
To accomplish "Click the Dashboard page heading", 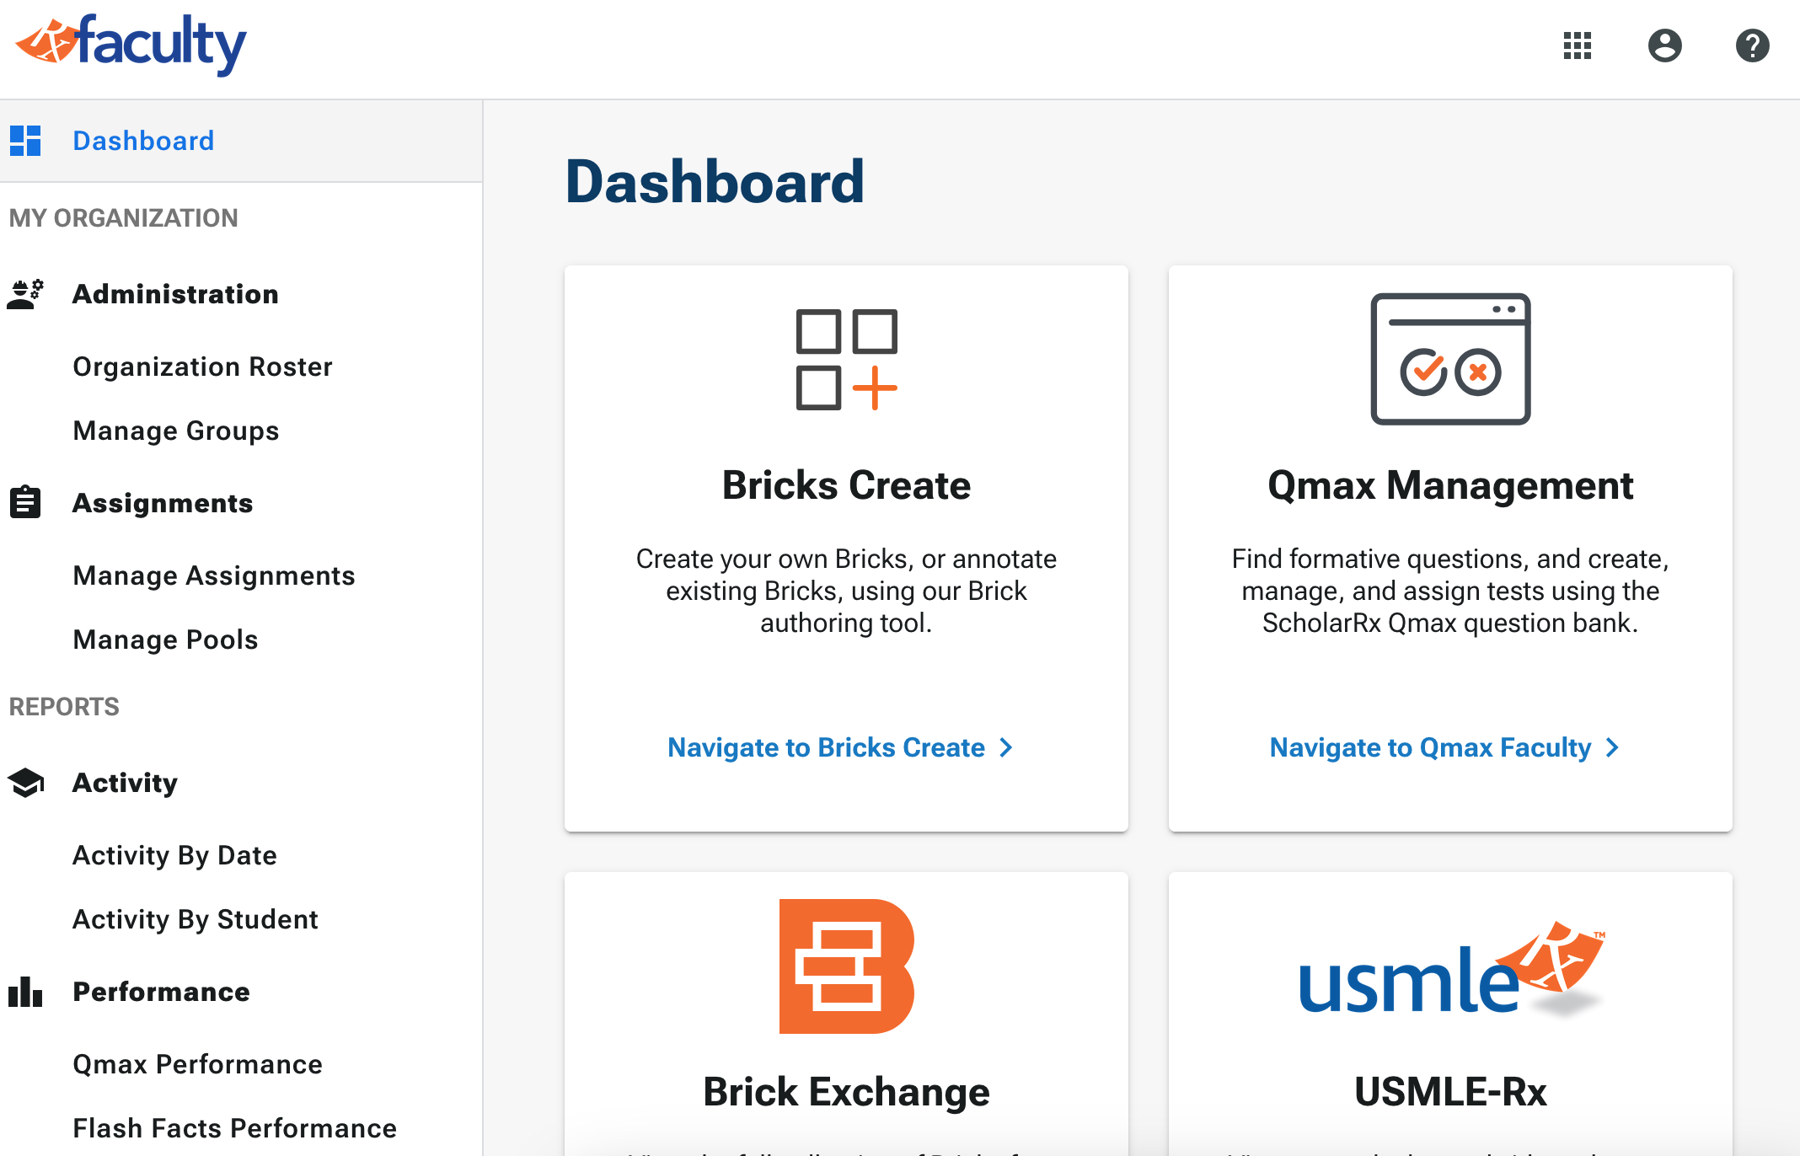I will [715, 182].
